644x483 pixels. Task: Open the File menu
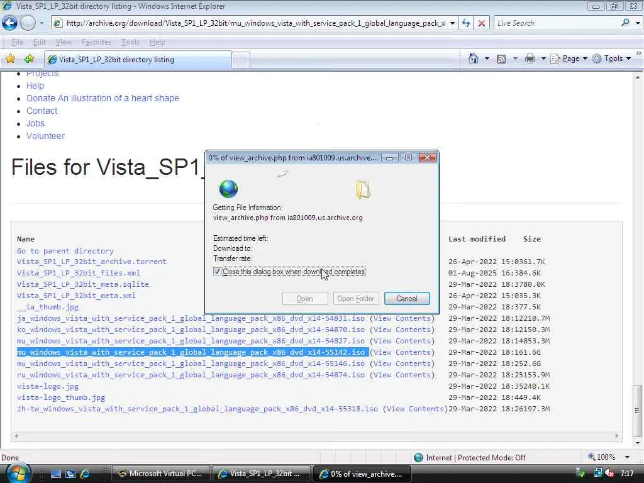17,42
